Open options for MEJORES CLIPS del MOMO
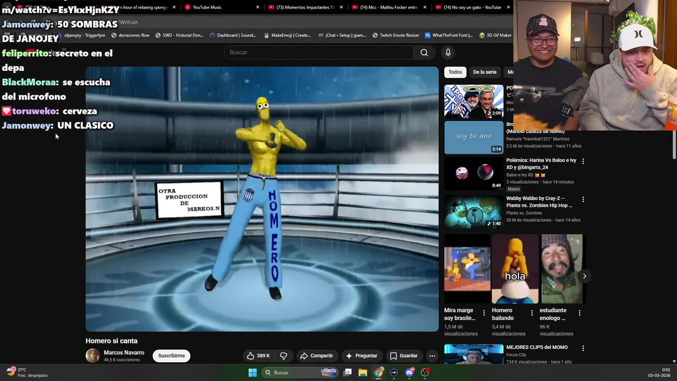Viewport: 677px width, 381px height. [583, 348]
